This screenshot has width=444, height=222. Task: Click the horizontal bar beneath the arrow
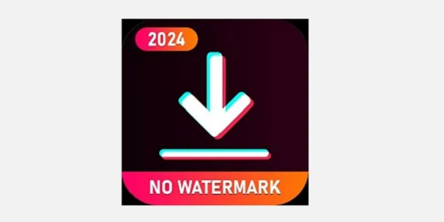point(215,154)
